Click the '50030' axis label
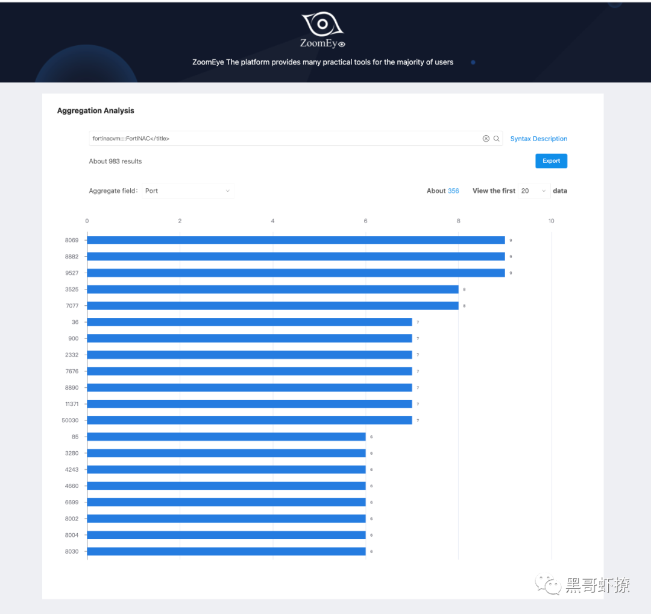Screen dimensions: 651x614 70,420
